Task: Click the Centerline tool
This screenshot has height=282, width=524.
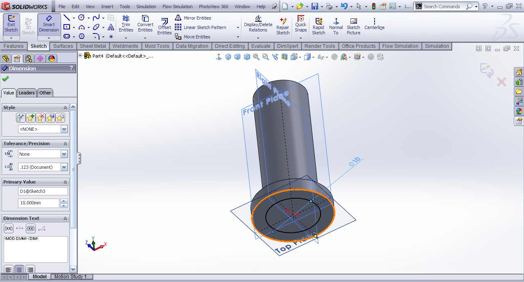Action: pos(374,25)
